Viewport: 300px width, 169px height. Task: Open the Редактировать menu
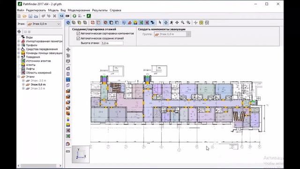click(x=36, y=10)
